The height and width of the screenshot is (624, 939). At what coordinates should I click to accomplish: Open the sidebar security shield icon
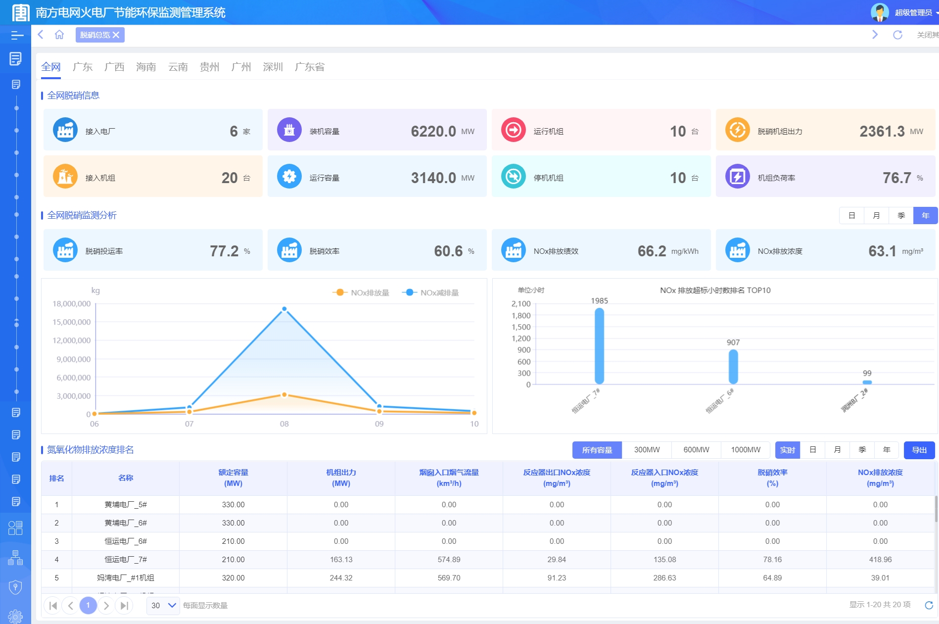(15, 587)
